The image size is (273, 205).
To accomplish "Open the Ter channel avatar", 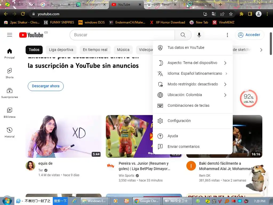I will (30, 165).
